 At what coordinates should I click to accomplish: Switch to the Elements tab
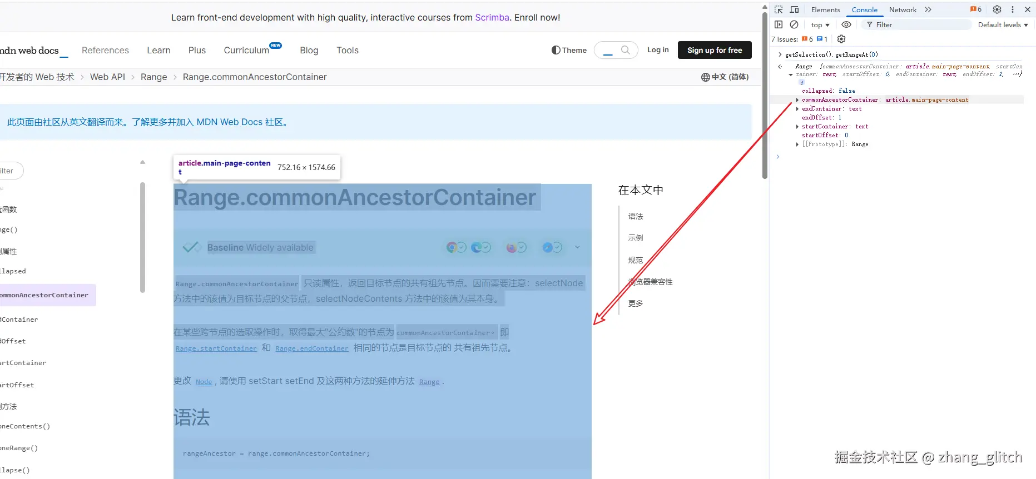(825, 9)
